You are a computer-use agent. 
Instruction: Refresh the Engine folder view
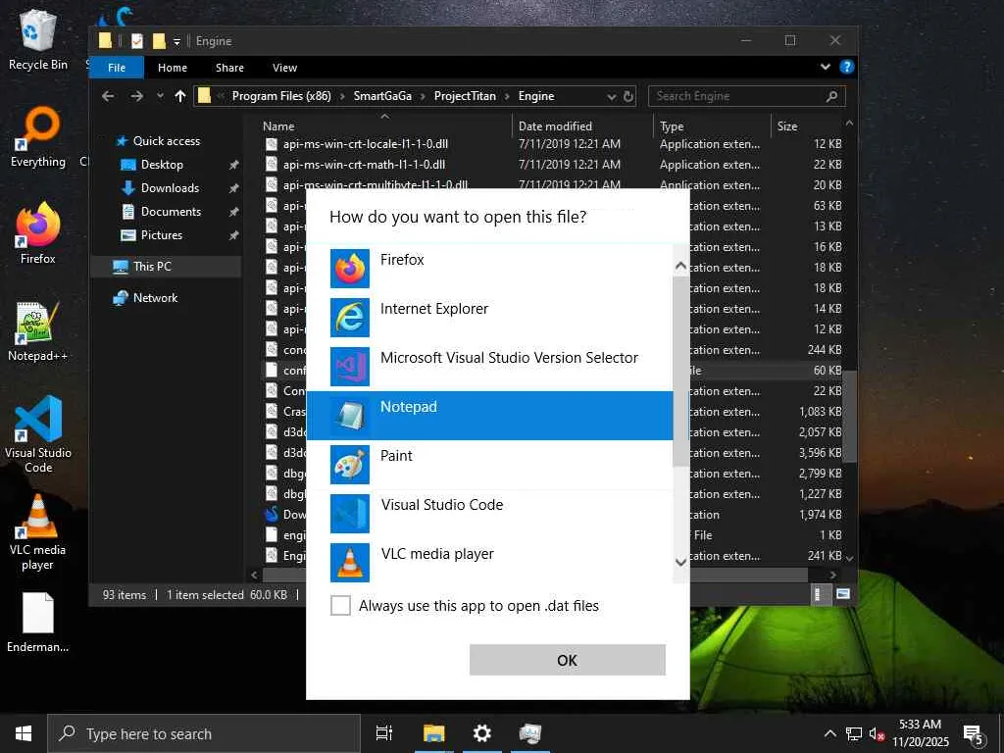[628, 97]
